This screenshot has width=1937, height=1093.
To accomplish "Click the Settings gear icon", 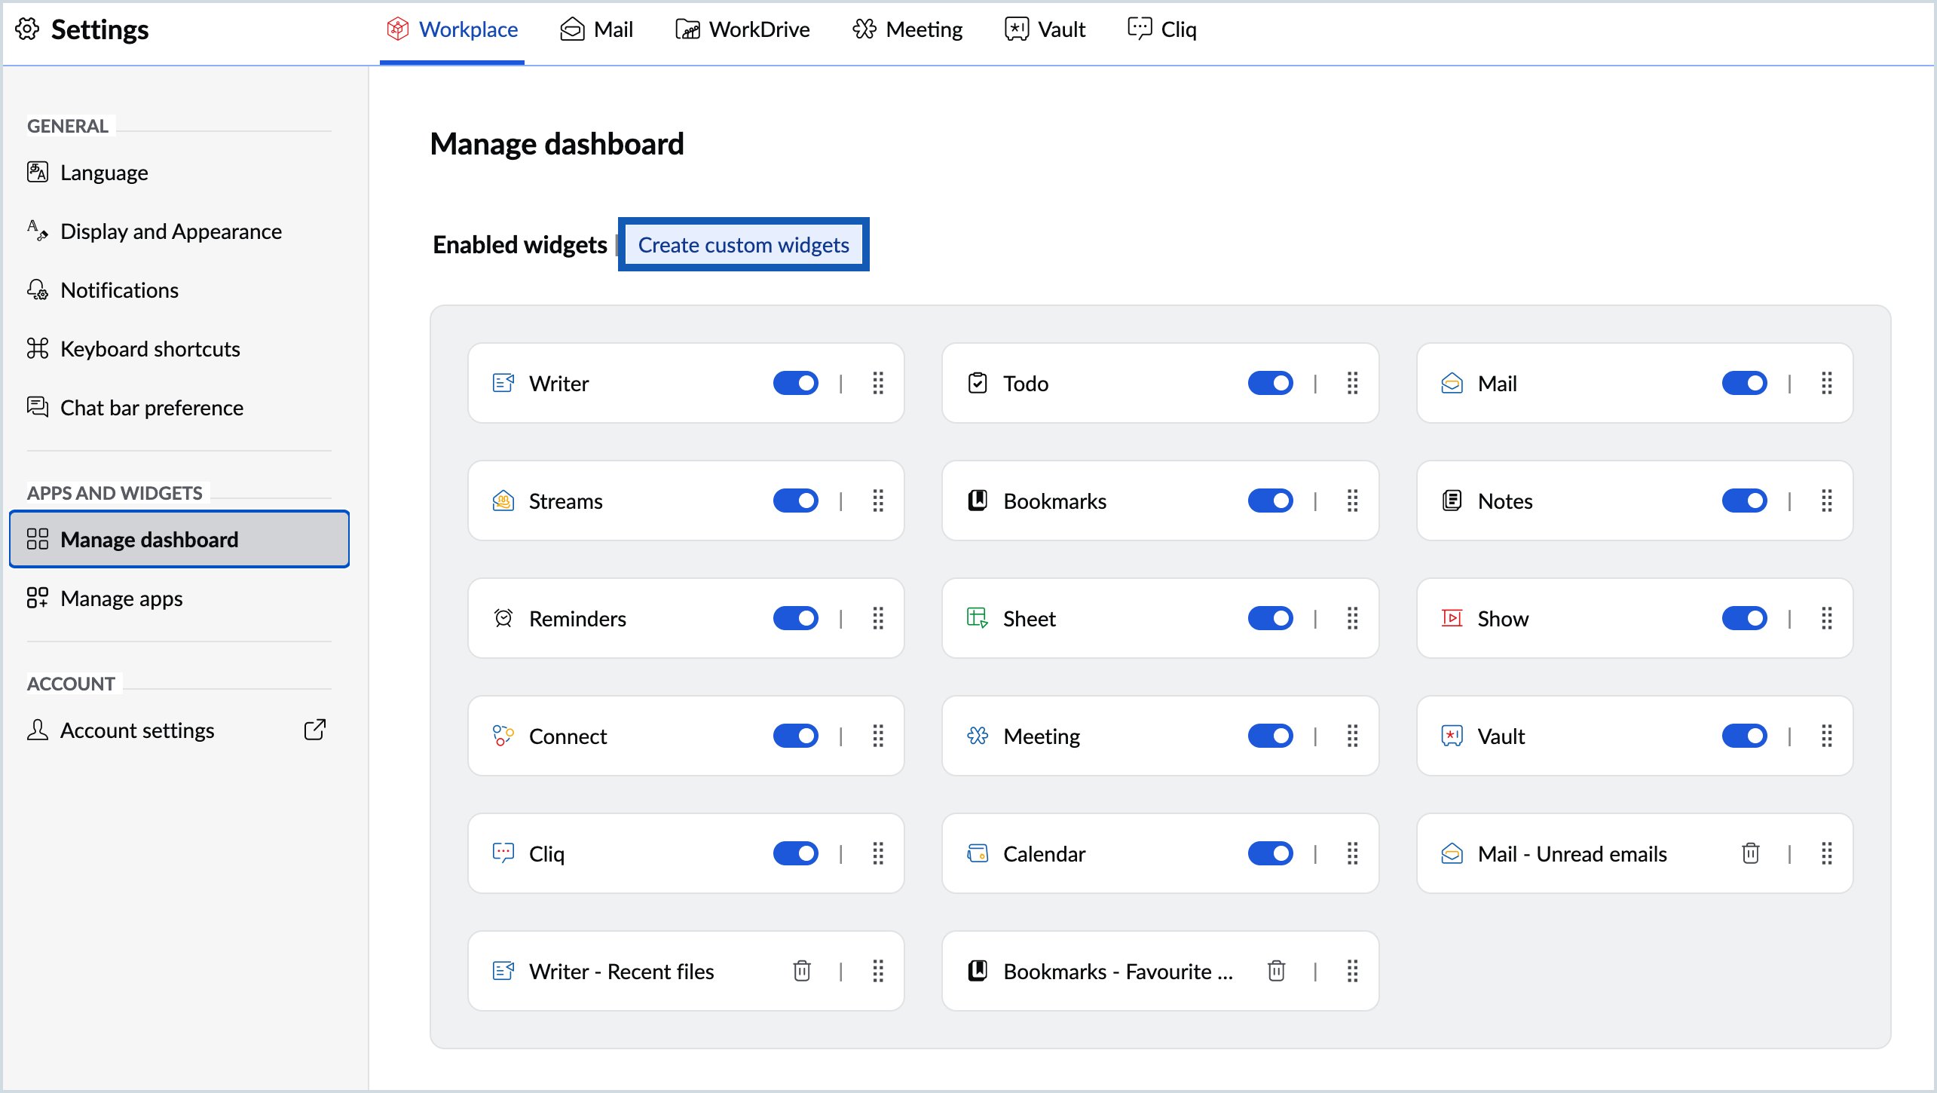I will pos(27,29).
